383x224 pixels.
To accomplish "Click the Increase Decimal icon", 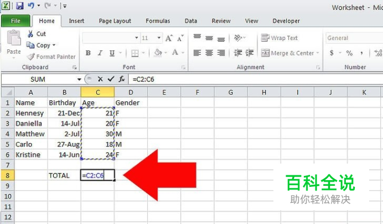I will point(378,53).
